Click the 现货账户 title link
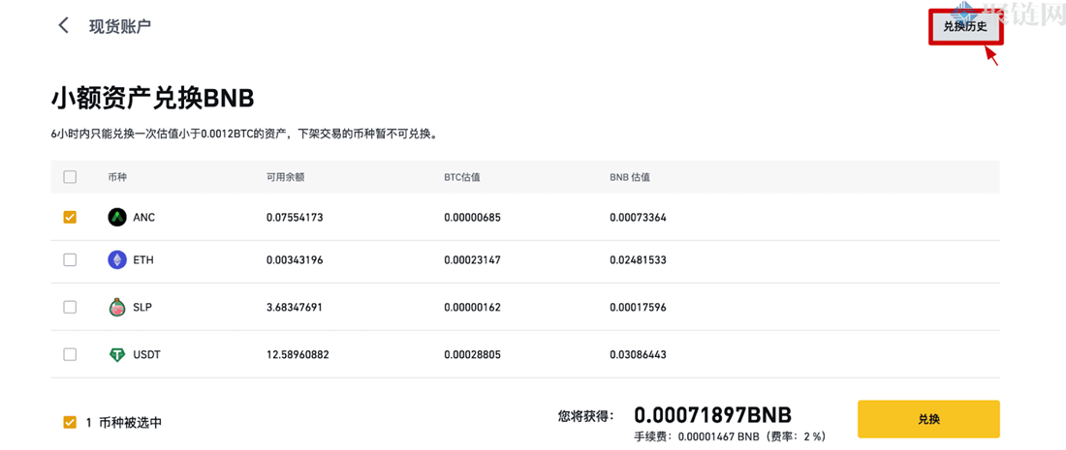This screenshot has height=450, width=1066. click(119, 26)
